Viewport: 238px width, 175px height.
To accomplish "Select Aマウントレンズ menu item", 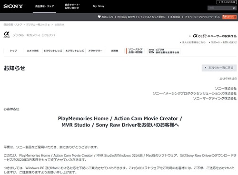I will [x=75, y=51].
